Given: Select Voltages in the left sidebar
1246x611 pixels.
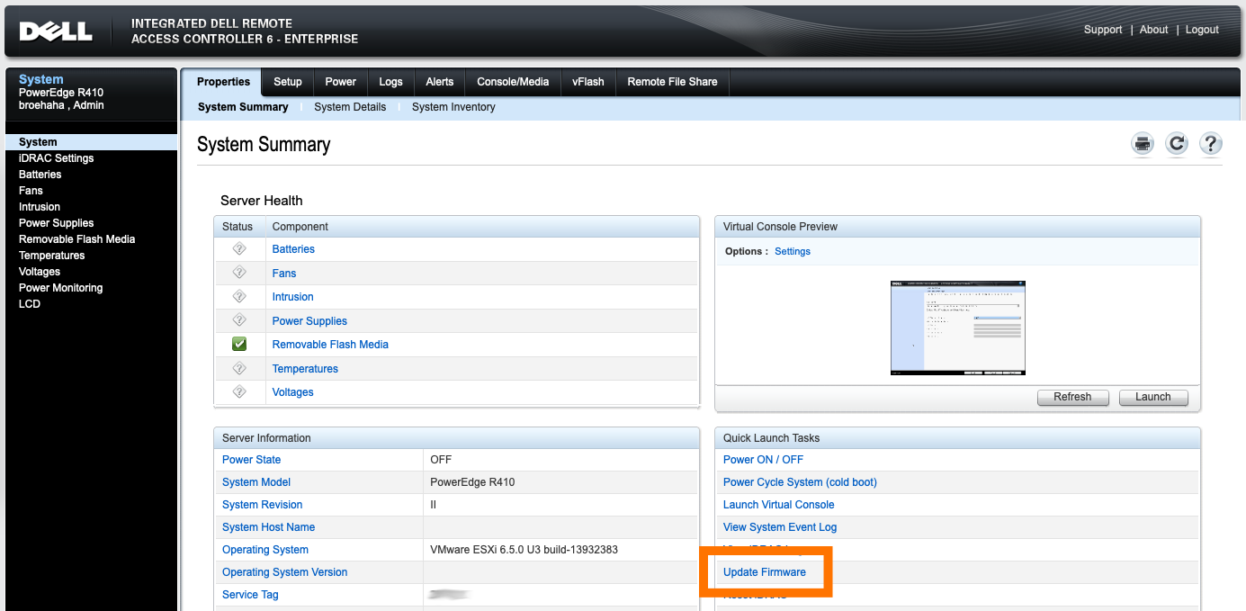Looking at the screenshot, I should (x=40, y=272).
